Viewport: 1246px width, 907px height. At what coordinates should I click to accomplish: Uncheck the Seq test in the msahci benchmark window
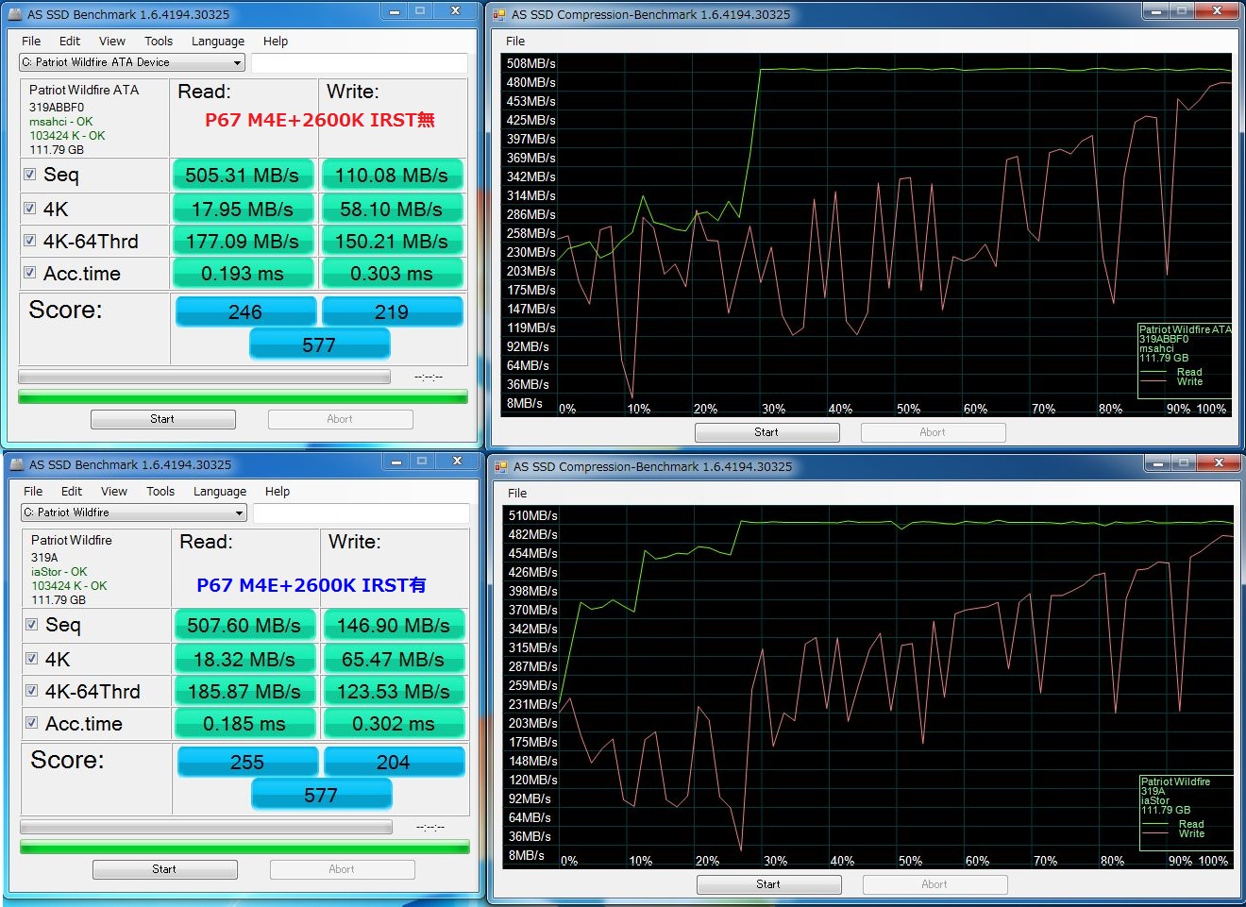30,175
